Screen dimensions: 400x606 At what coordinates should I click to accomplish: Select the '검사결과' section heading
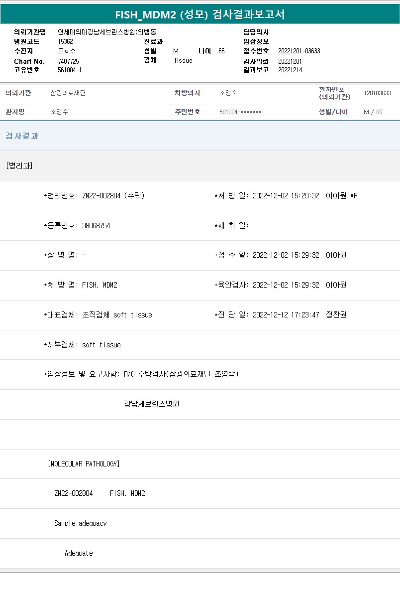tap(22, 136)
